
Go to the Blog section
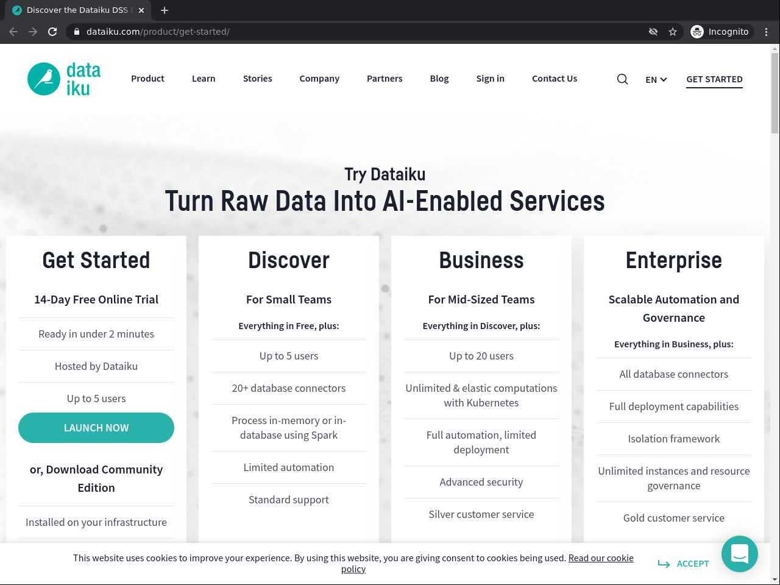click(439, 79)
